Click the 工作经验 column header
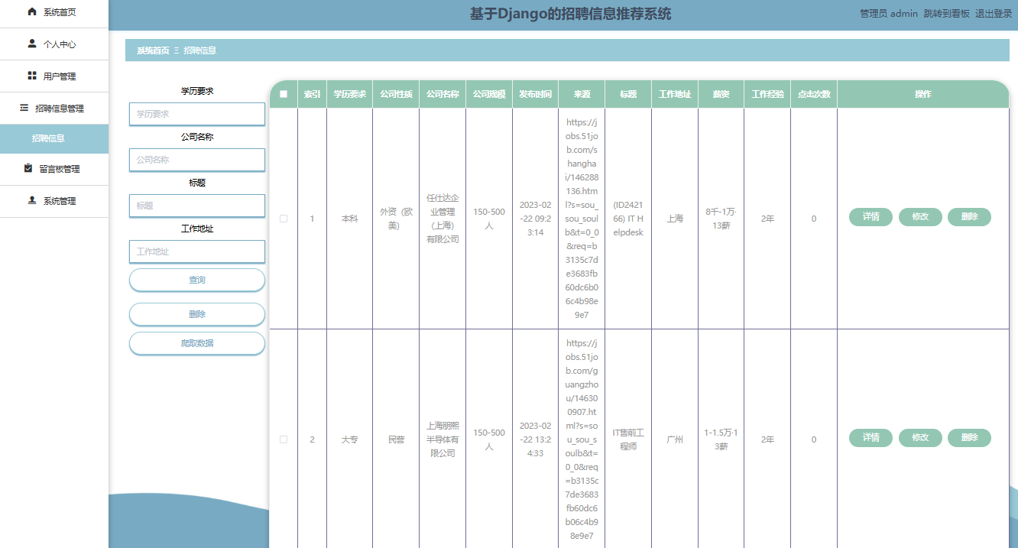1018x548 pixels. point(767,94)
